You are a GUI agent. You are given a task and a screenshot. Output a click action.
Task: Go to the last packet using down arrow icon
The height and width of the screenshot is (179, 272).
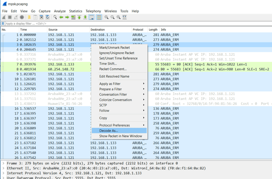pyautogui.click(x=85, y=17)
